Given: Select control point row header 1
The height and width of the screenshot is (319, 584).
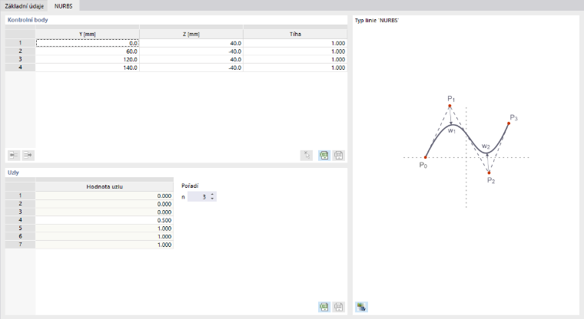Looking at the screenshot, I should click(20, 43).
